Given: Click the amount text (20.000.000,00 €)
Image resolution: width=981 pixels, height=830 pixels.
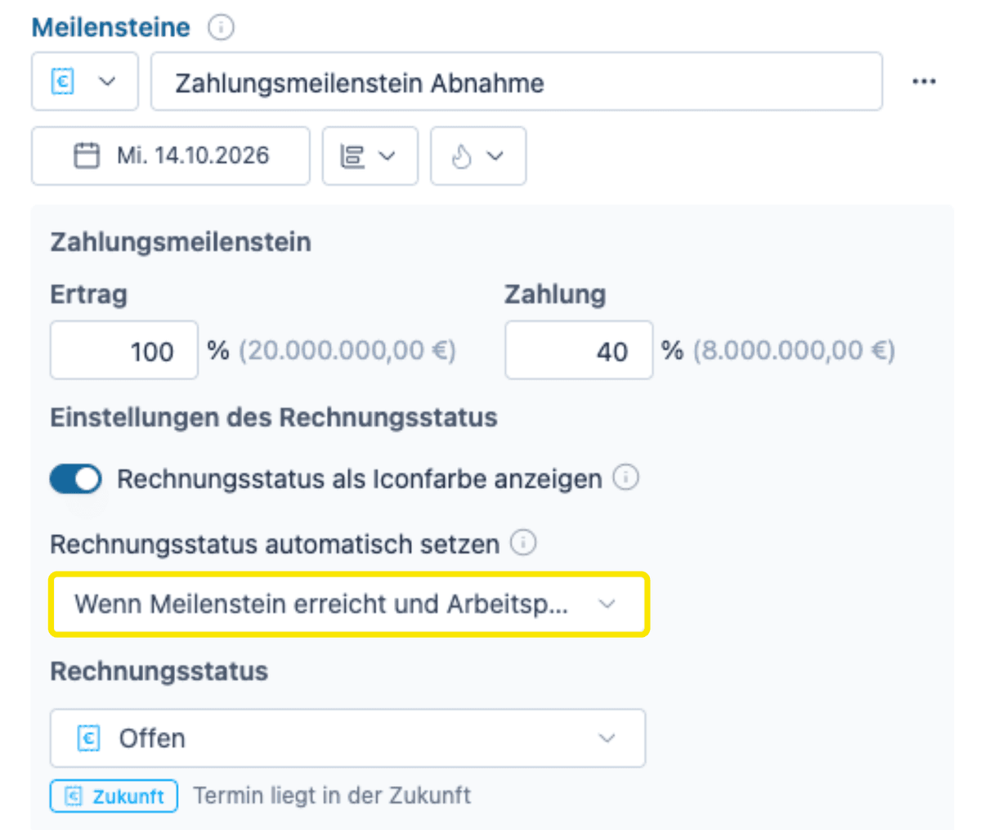Looking at the screenshot, I should click(347, 351).
